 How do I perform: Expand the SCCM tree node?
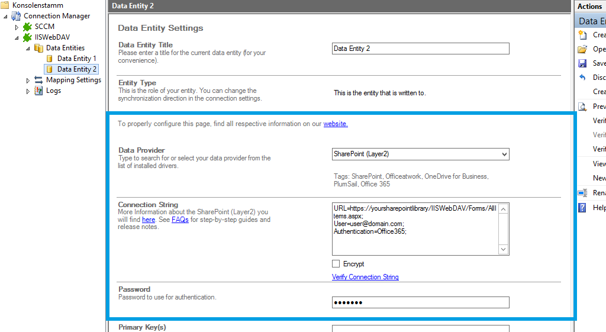17,27
